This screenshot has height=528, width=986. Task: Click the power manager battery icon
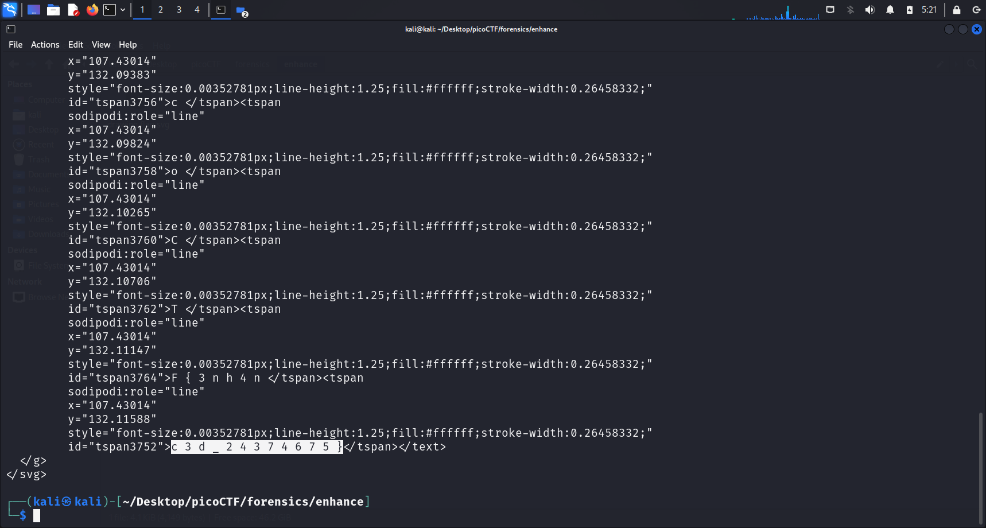click(x=910, y=10)
